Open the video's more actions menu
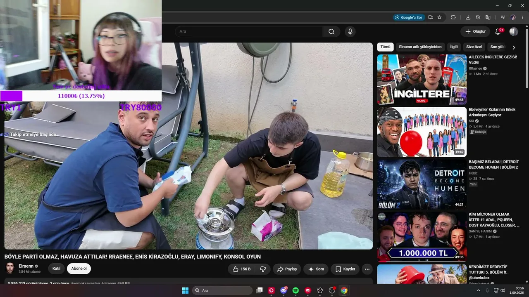Image resolution: width=529 pixels, height=297 pixels. click(367, 269)
